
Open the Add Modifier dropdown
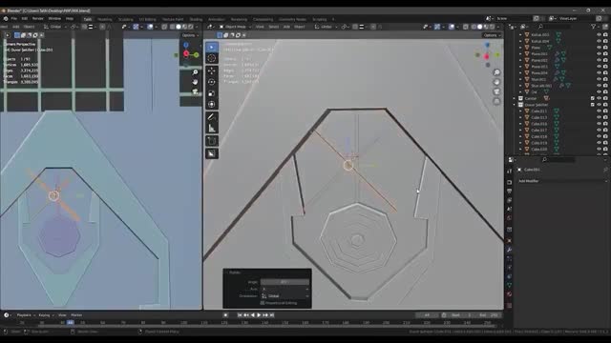pyautogui.click(x=562, y=181)
